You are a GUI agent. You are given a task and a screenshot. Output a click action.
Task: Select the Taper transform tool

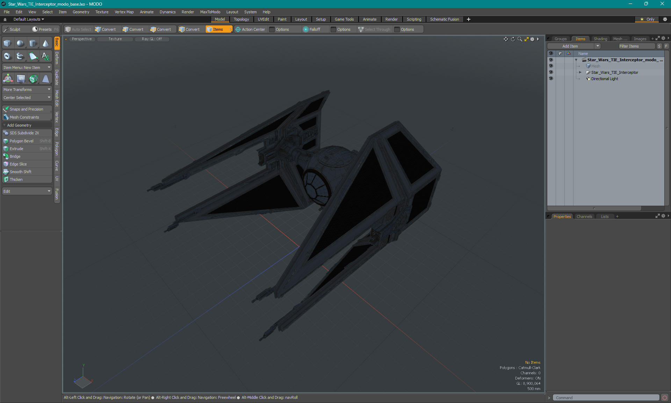tap(46, 79)
